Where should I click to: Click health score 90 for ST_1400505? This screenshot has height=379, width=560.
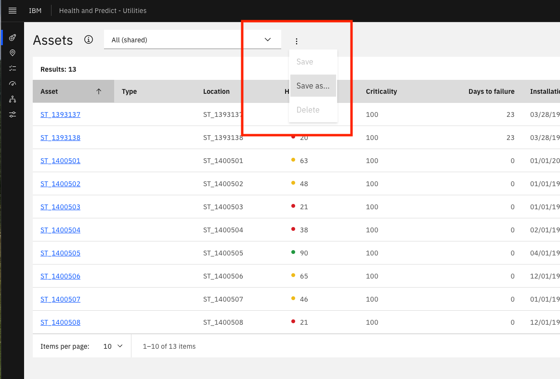pyautogui.click(x=304, y=253)
